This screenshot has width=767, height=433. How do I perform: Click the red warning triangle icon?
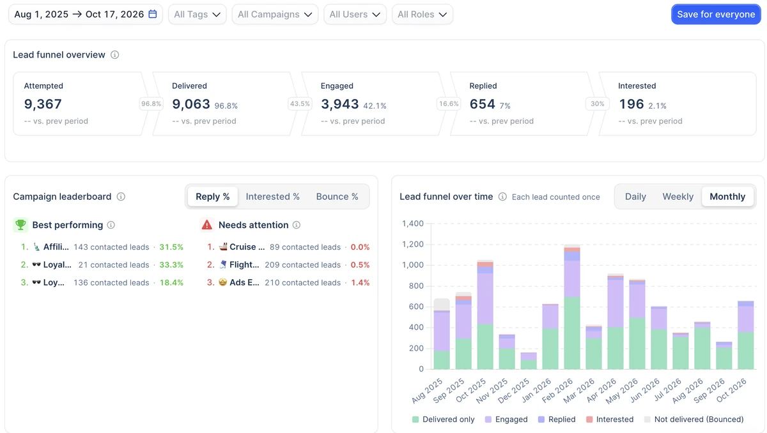coord(206,225)
